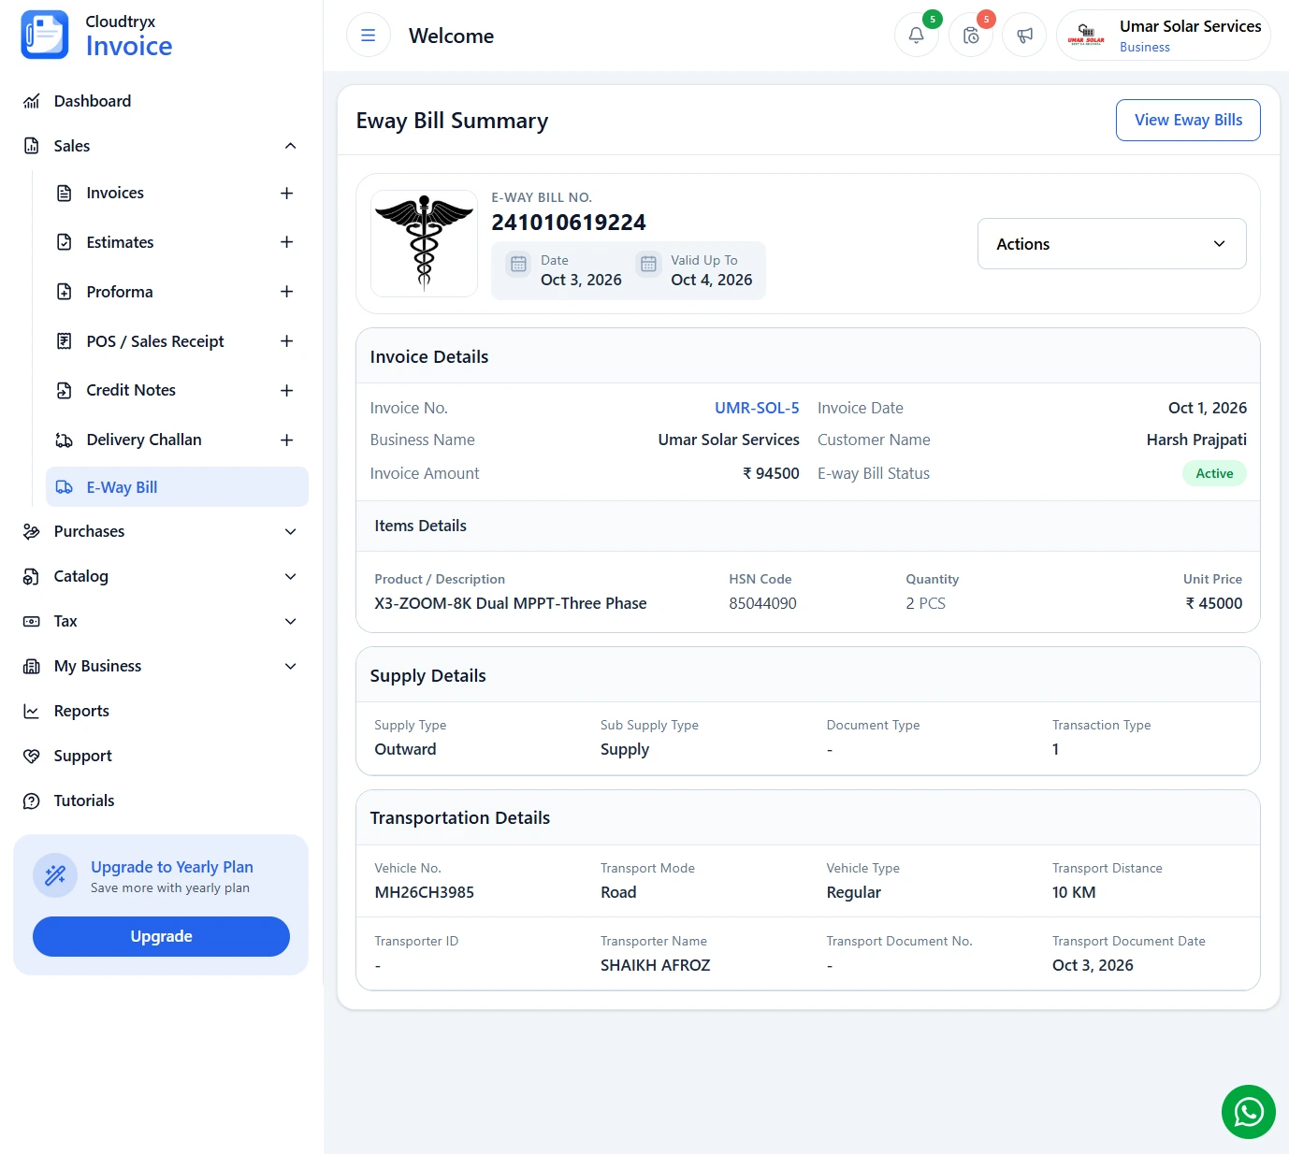This screenshot has height=1154, width=1289.
Task: Toggle the hamburger sidebar menu
Action: [x=369, y=36]
